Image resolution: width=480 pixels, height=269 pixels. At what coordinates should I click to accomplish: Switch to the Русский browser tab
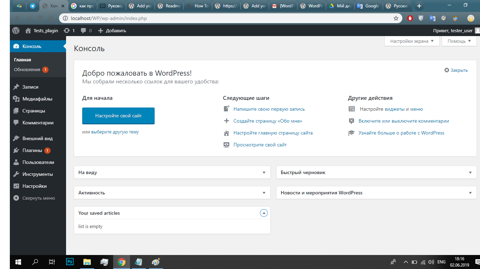pos(397,6)
